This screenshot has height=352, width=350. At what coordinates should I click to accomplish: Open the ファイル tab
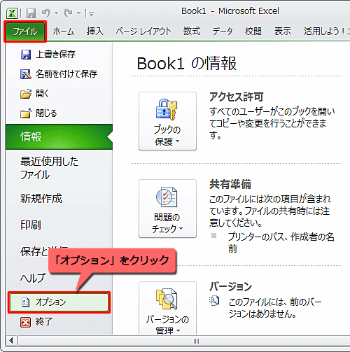pos(25,31)
